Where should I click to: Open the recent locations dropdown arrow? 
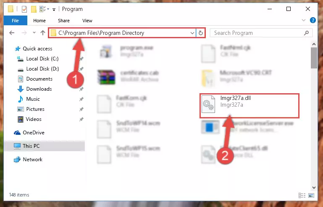click(34, 33)
